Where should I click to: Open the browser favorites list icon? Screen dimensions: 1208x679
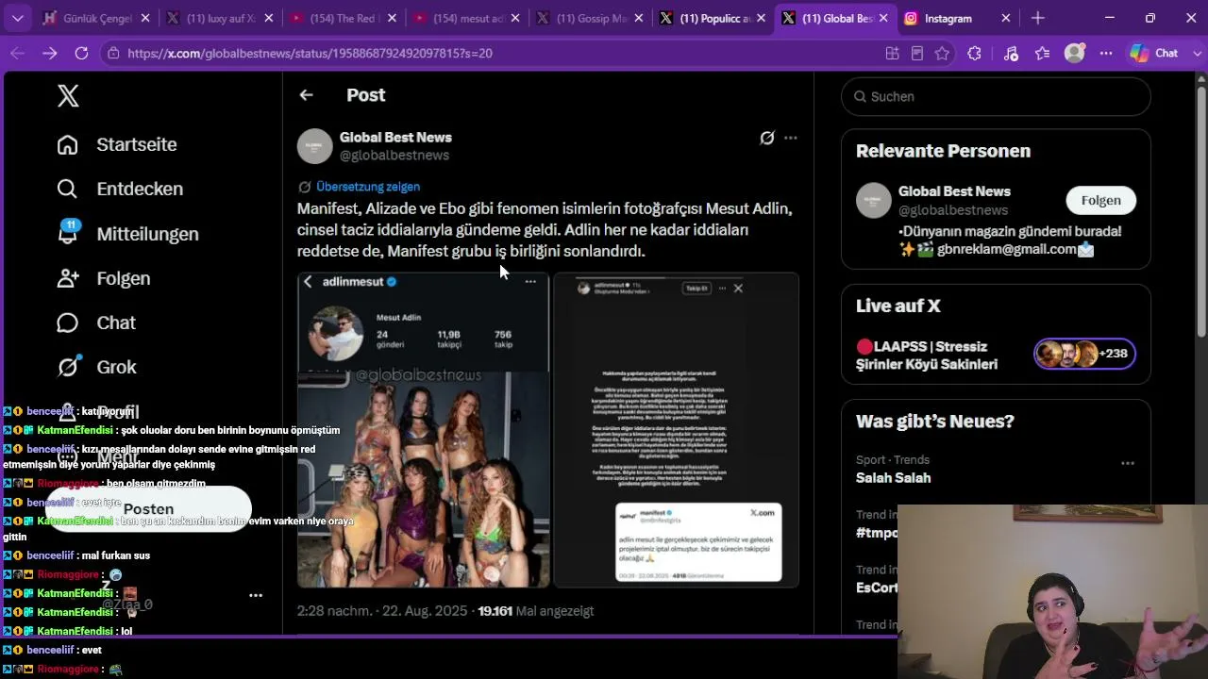(x=1042, y=54)
